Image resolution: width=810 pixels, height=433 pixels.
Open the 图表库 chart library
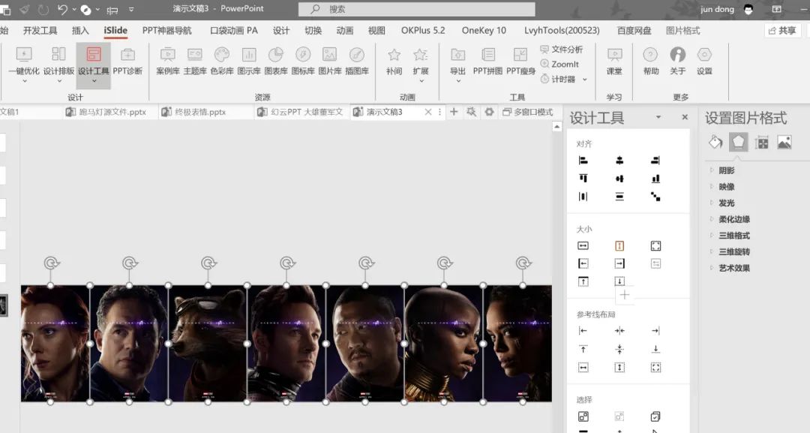(x=276, y=62)
